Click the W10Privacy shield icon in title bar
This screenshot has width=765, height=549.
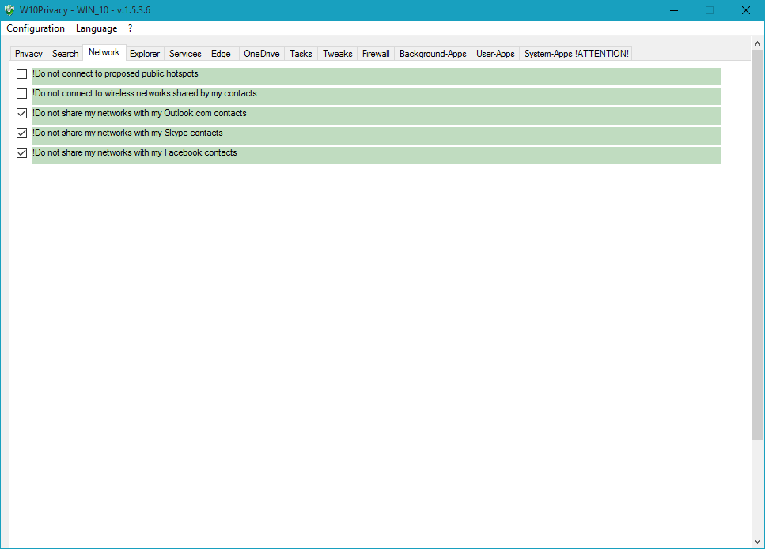pyautogui.click(x=9, y=9)
